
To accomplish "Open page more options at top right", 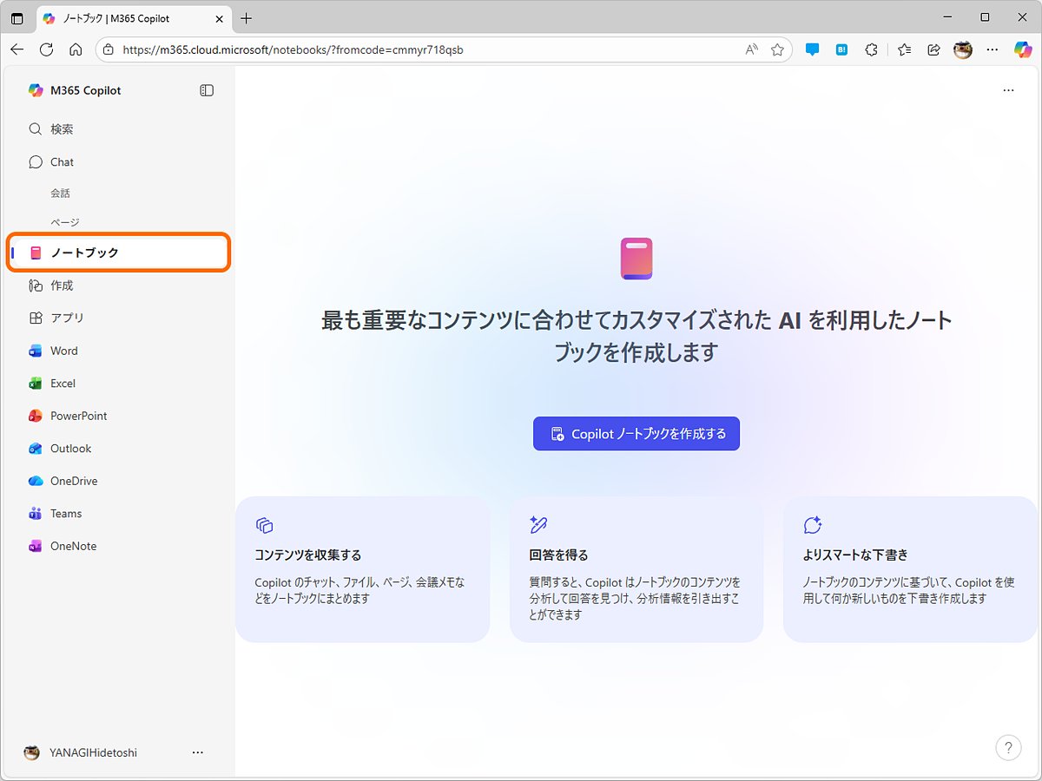I will (x=1008, y=90).
